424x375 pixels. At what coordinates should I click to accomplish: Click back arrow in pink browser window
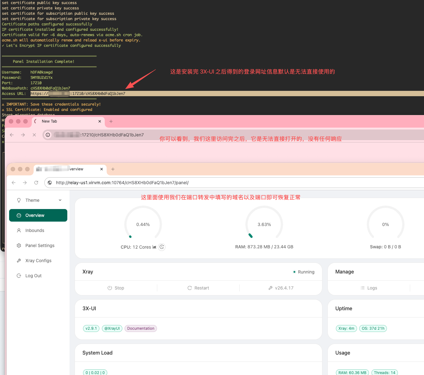(x=12, y=135)
